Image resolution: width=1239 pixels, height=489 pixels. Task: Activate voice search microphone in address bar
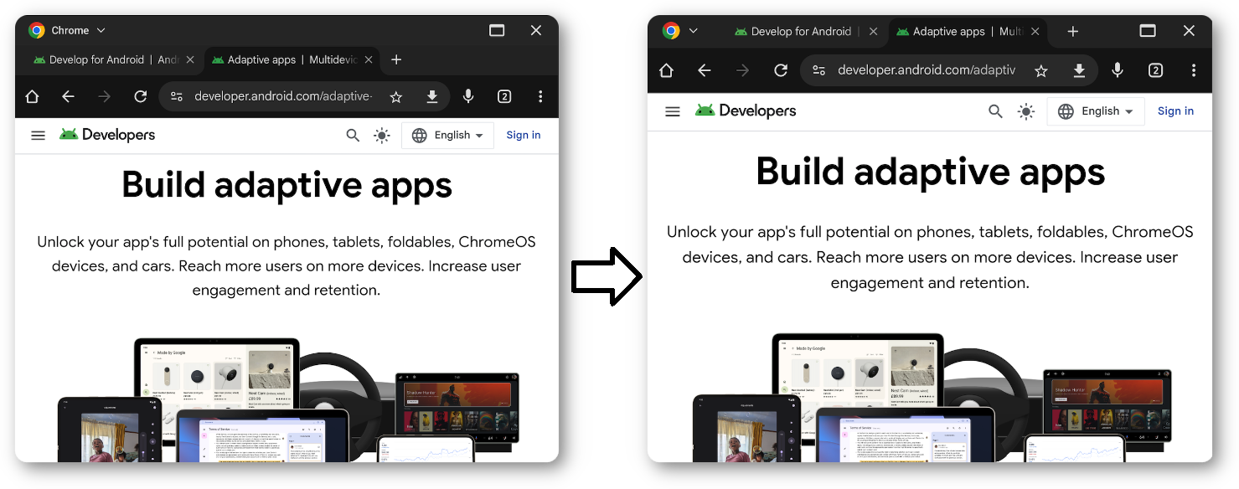pos(468,96)
